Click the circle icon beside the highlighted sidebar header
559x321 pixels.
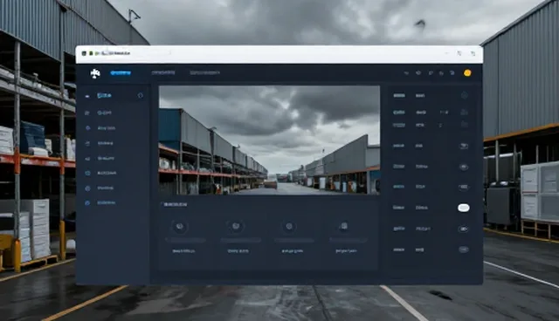pyautogui.click(x=140, y=95)
